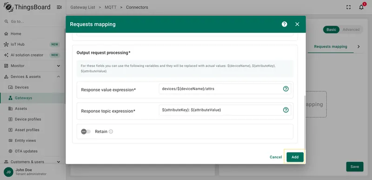Click help icon for Response value expression
Image resolution: width=372 pixels, height=180 pixels.
(x=286, y=89)
